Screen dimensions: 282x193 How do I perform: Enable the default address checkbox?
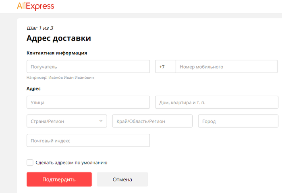30,162
